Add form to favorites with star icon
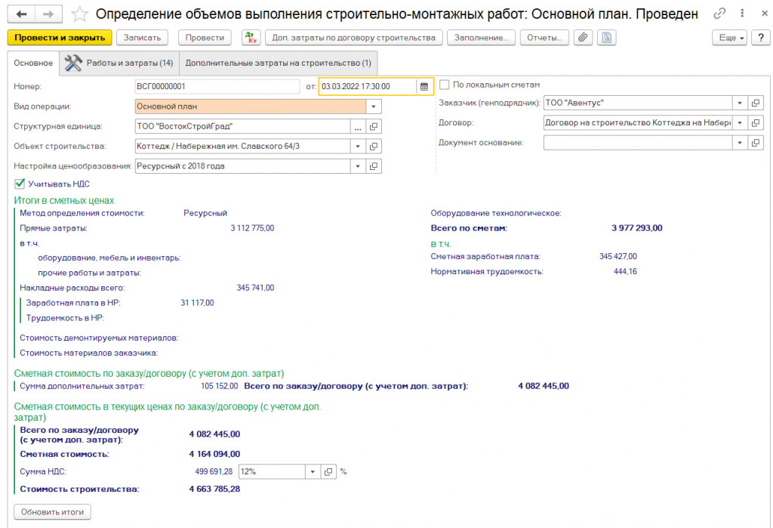 click(80, 14)
